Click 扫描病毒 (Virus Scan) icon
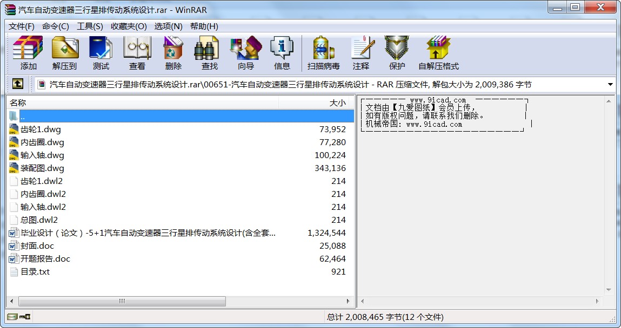The height and width of the screenshot is (328, 621). pyautogui.click(x=323, y=53)
